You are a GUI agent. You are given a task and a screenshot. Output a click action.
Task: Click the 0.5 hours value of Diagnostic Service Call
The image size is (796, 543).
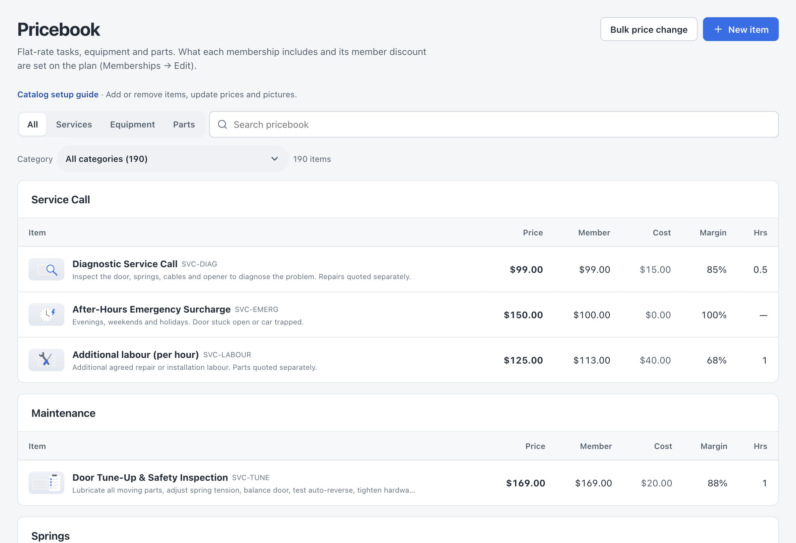click(x=760, y=270)
